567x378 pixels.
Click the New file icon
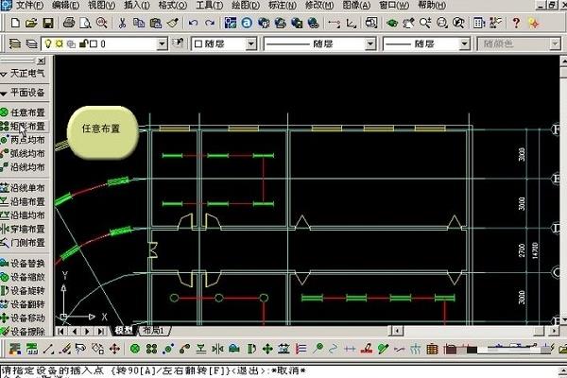click(x=15, y=23)
